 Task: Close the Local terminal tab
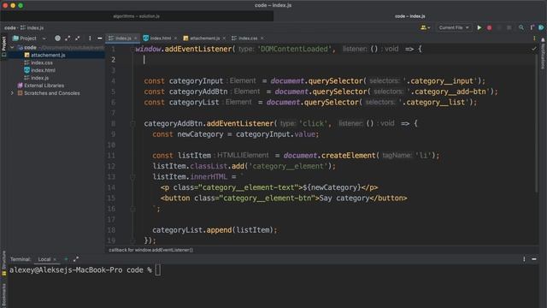coord(55,259)
